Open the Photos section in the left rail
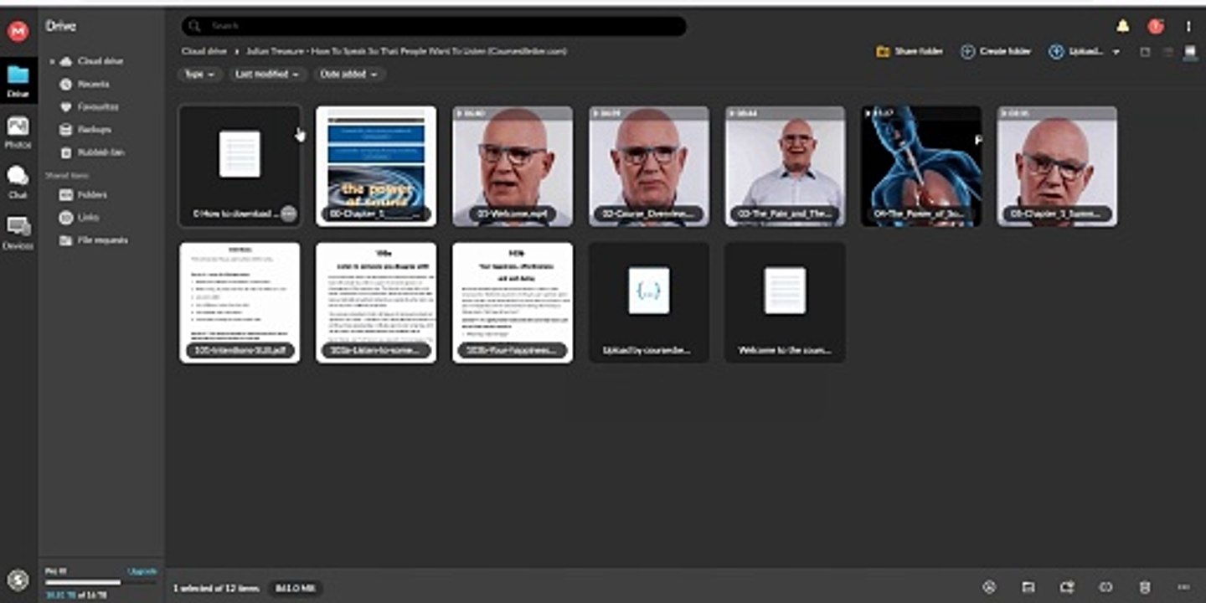 [x=18, y=132]
